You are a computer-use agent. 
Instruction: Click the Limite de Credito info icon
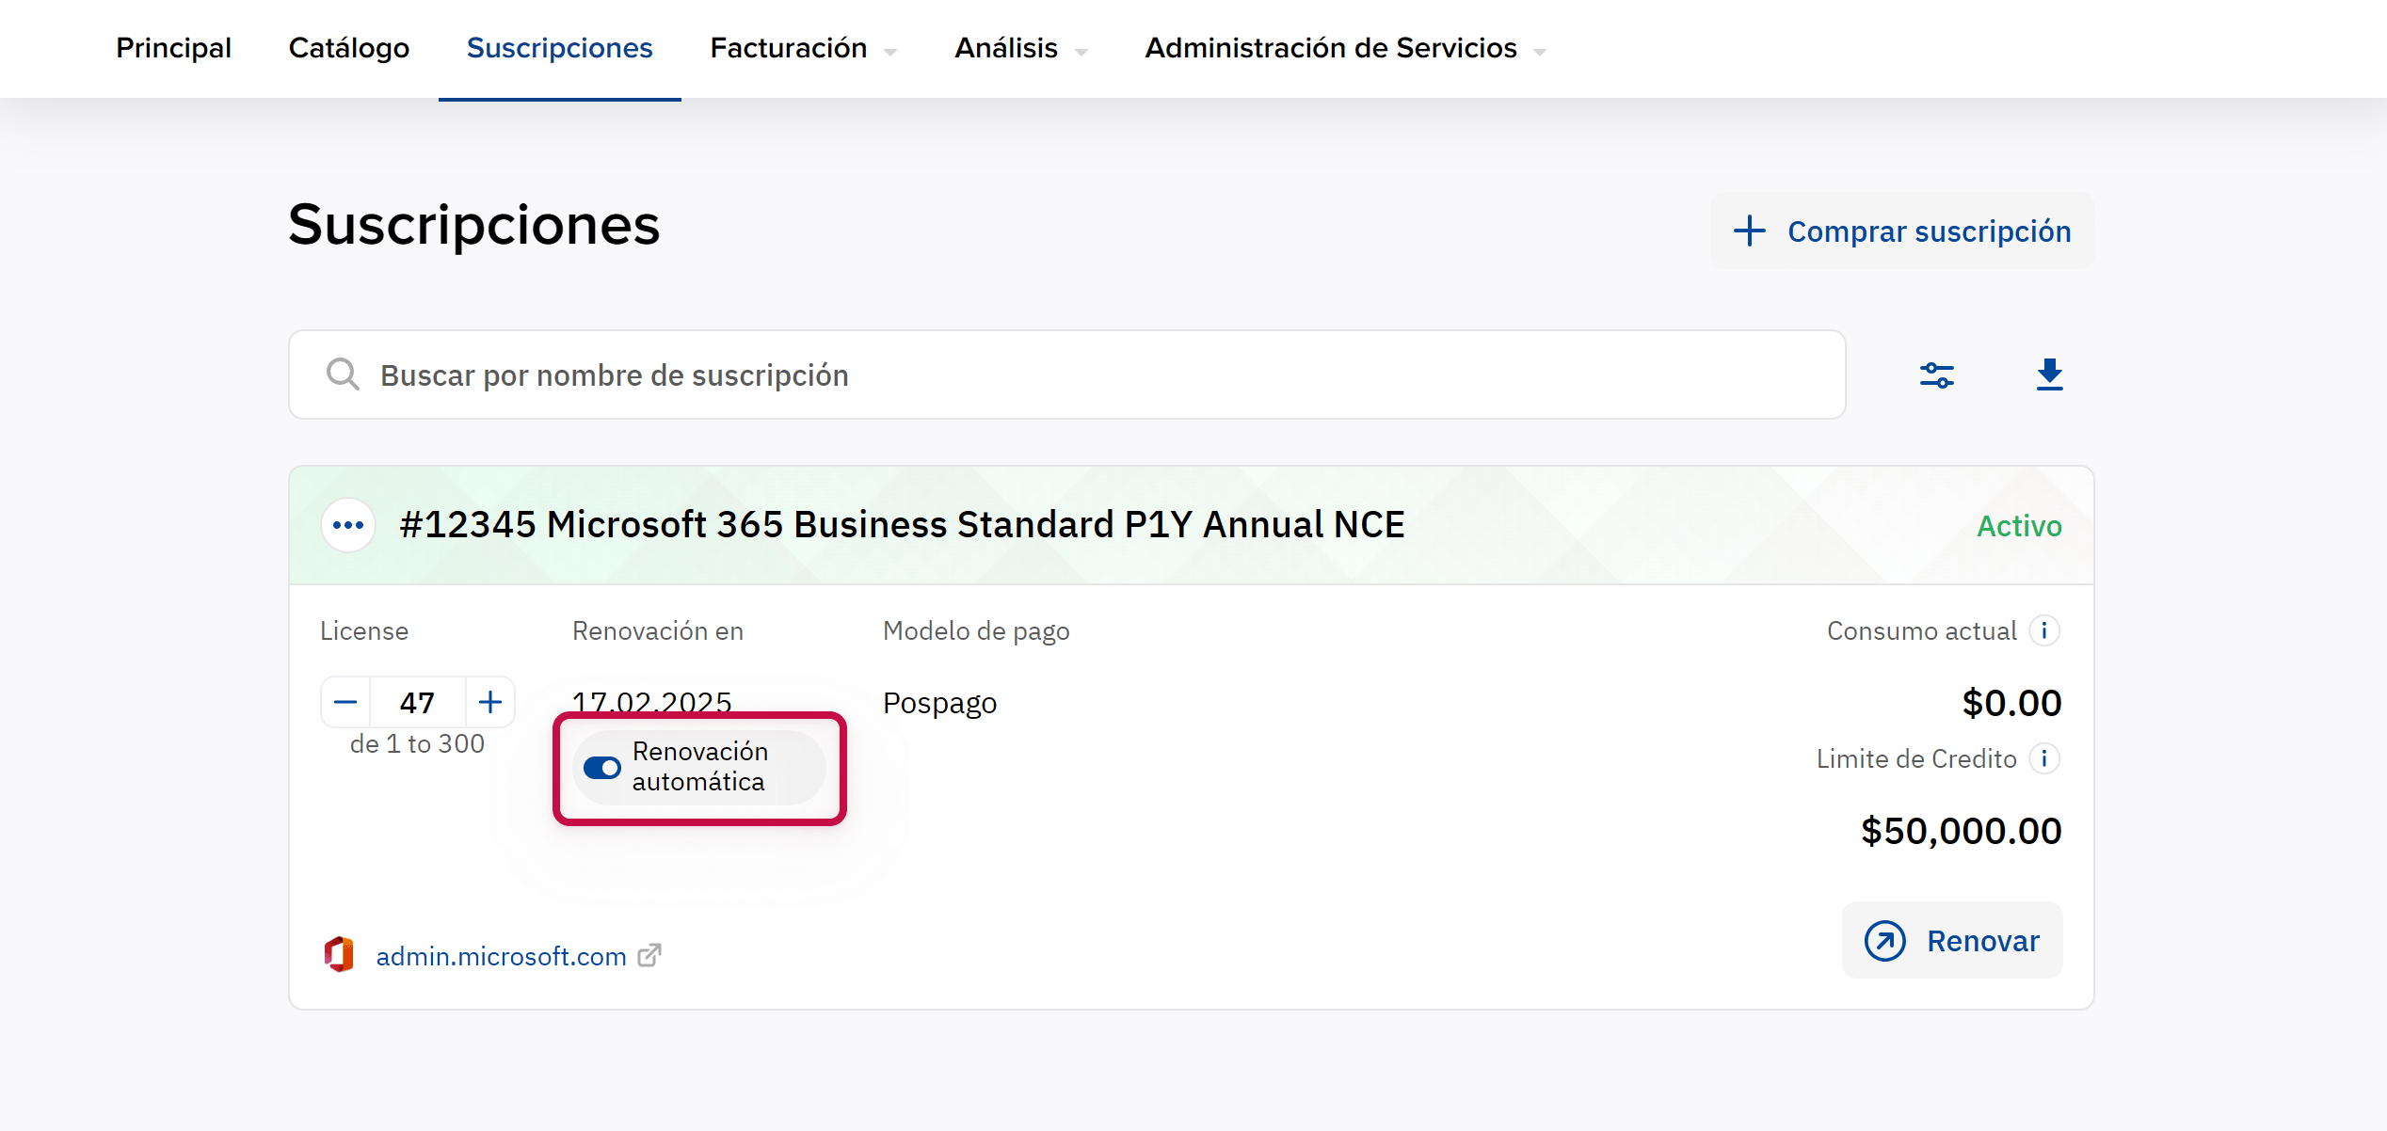(2044, 758)
